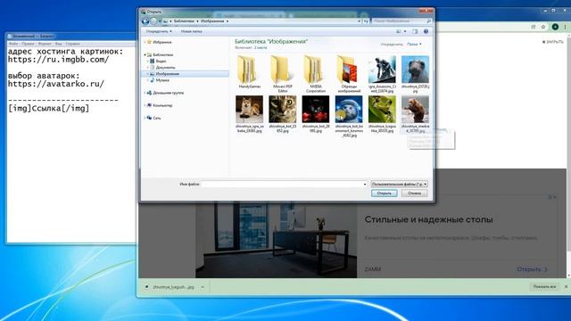This screenshot has height=321, width=571.
Task: Click the Открыть button in dialog
Action: 385,193
